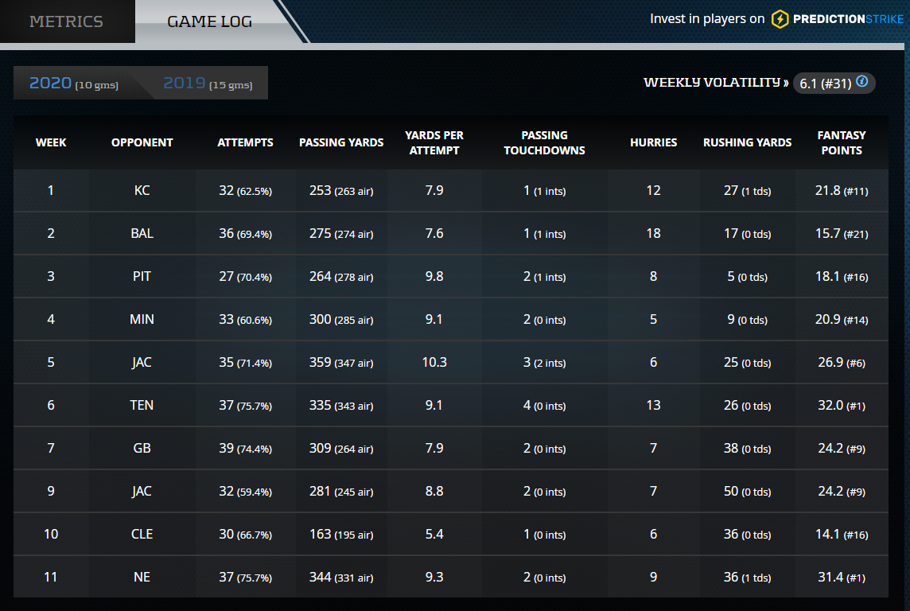Click the Week 11 NE opponent cell
Image resolution: width=910 pixels, height=611 pixels.
point(142,577)
